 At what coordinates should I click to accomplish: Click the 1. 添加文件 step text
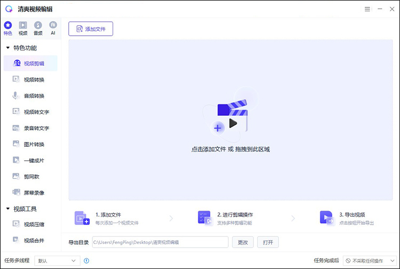[x=108, y=215]
